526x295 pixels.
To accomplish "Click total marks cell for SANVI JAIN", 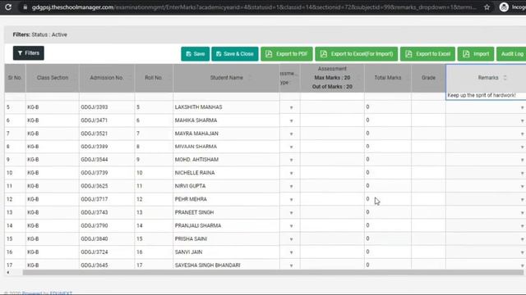I will tap(388, 252).
